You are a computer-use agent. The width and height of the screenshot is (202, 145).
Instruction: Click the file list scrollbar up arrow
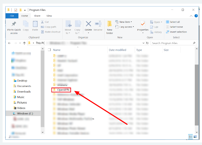197,49
